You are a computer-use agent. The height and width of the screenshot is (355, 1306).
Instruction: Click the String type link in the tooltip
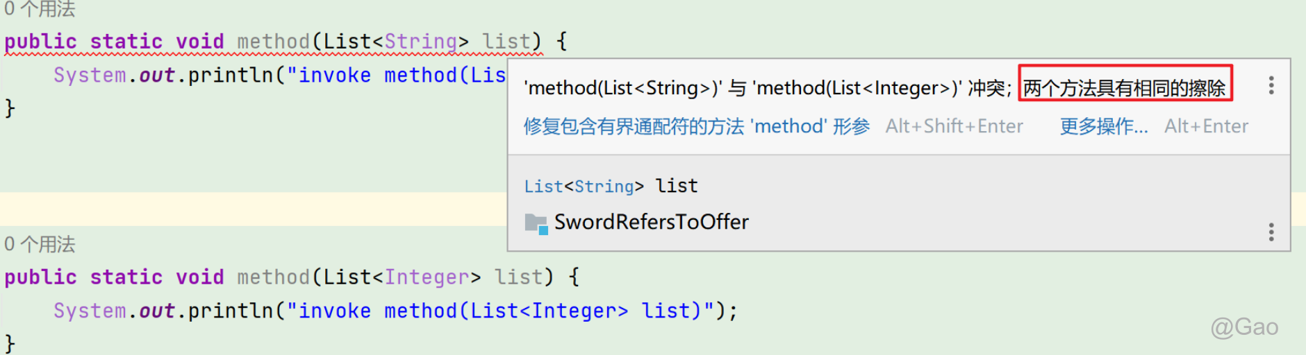pyautogui.click(x=604, y=187)
